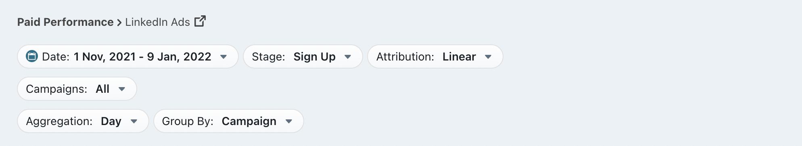802x146 pixels.
Task: Click the Stage: label
Action: [268, 57]
